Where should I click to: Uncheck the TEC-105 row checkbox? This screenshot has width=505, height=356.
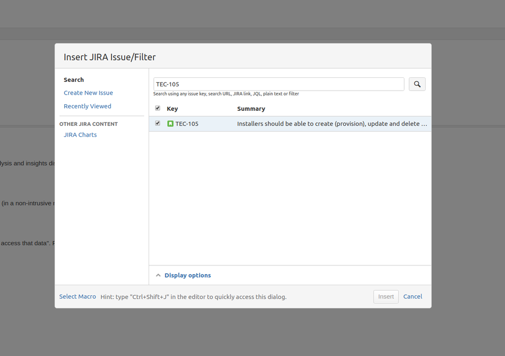click(x=158, y=123)
